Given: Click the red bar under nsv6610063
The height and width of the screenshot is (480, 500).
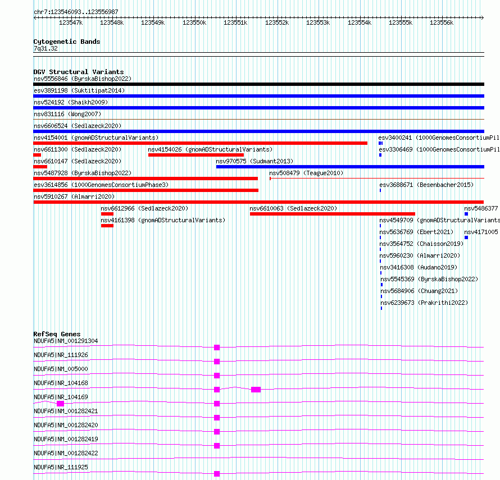Looking at the screenshot, I should pyautogui.click(x=333, y=214).
